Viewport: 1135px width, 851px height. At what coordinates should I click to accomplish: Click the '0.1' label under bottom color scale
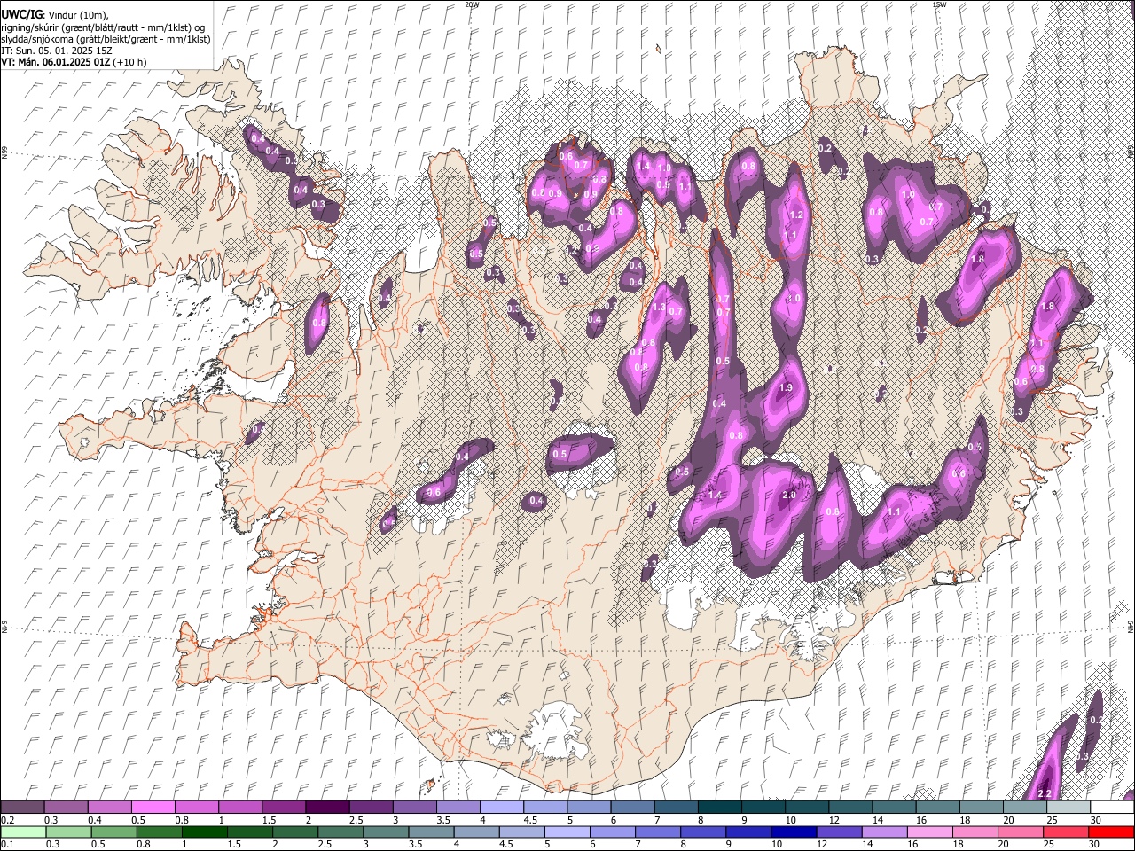8,844
